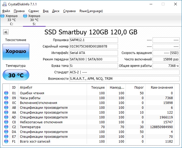This screenshot has width=182, height=148.
Task: Click the Наихуд... column header
Action: (116, 88)
